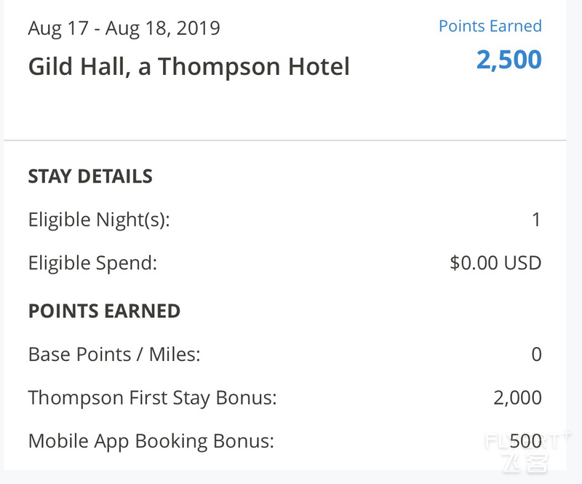This screenshot has width=582, height=484.
Task: Click the Points Earned label
Action: pos(490,26)
